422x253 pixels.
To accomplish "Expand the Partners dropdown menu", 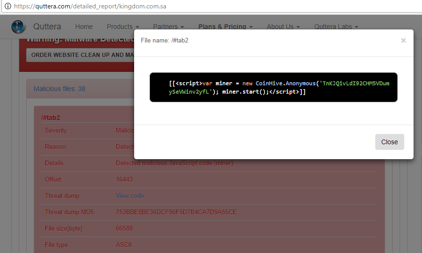I will 169,27.
